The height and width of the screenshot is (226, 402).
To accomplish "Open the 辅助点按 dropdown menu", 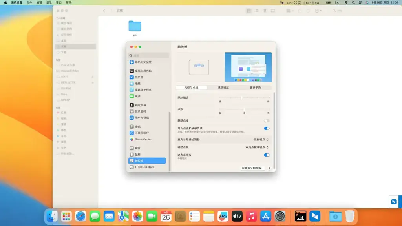I will (x=257, y=148).
